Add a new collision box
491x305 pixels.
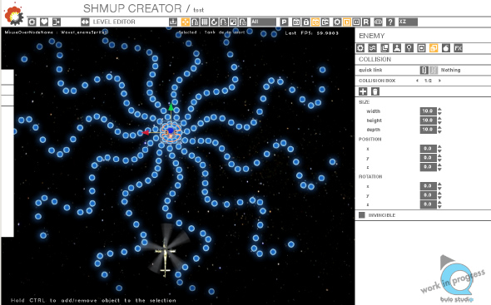coord(363,91)
